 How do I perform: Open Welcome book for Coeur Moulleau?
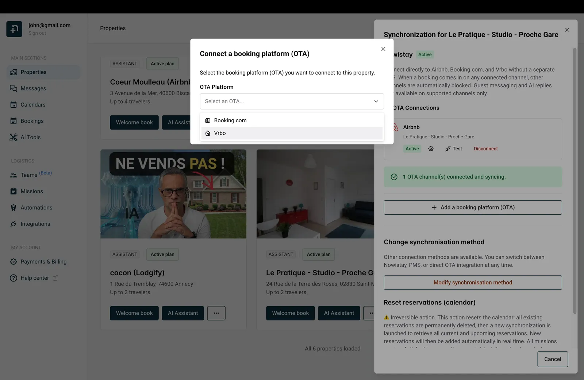pos(134,122)
